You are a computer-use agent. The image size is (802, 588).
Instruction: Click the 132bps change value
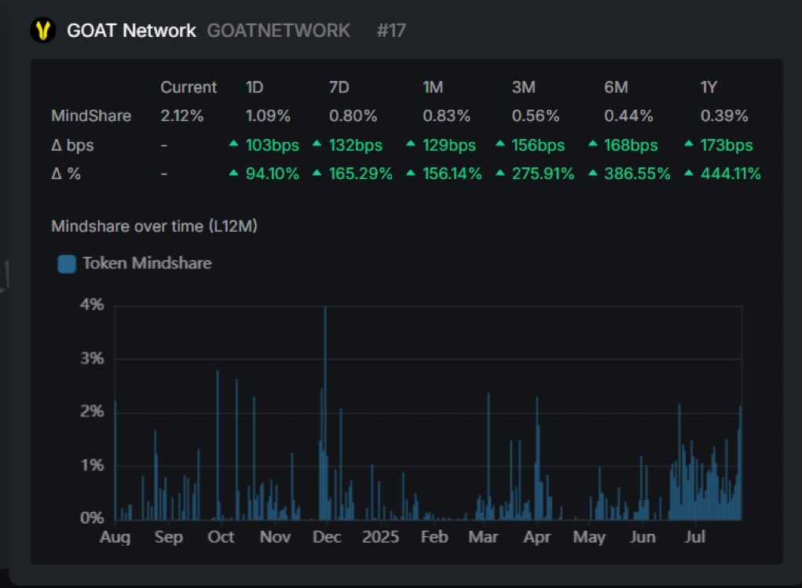(x=356, y=146)
